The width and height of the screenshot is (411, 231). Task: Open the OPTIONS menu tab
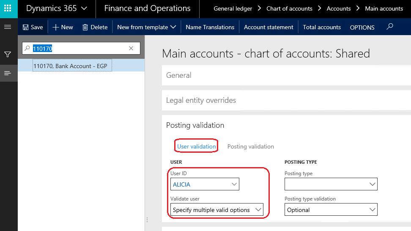tap(362, 27)
